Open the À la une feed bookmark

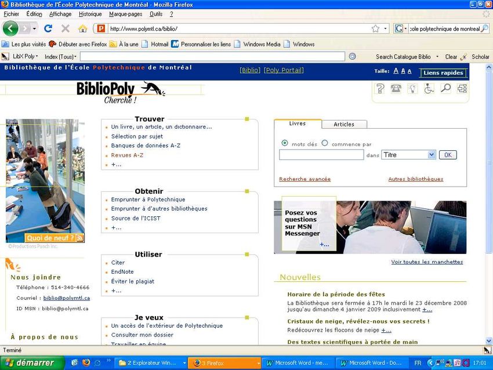coord(124,44)
